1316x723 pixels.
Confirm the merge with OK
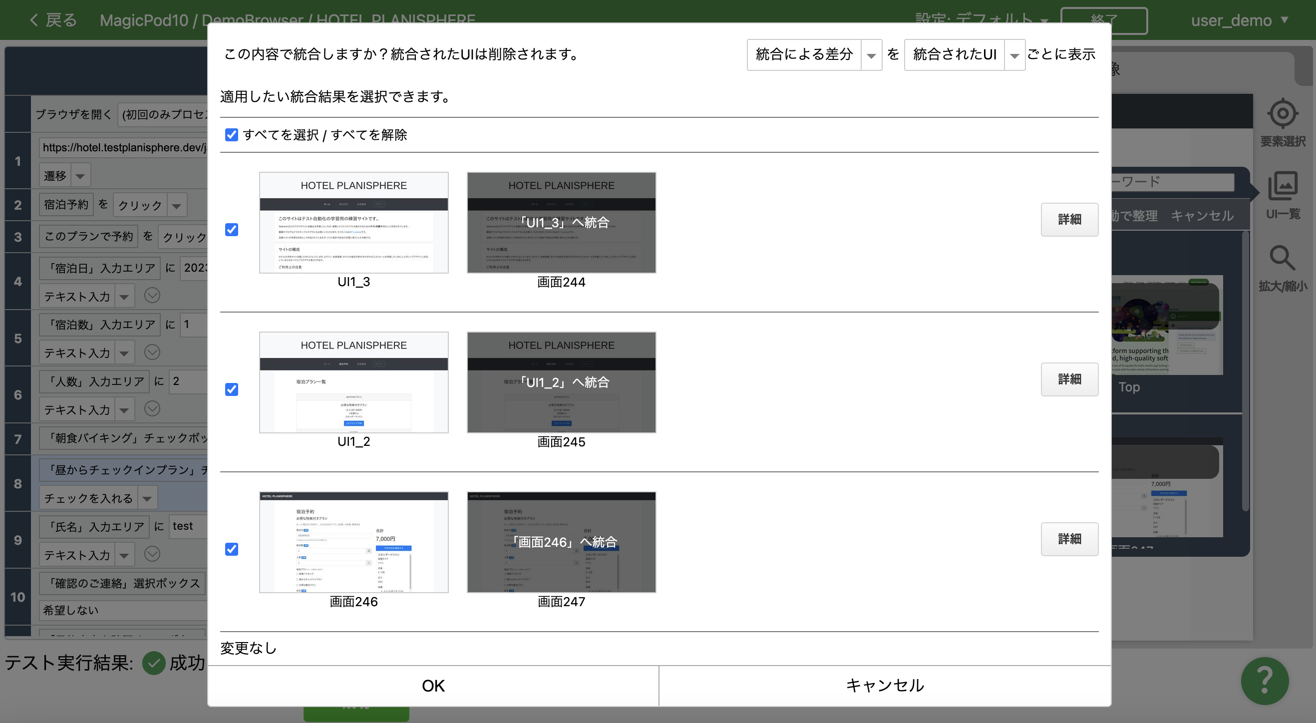coord(433,686)
